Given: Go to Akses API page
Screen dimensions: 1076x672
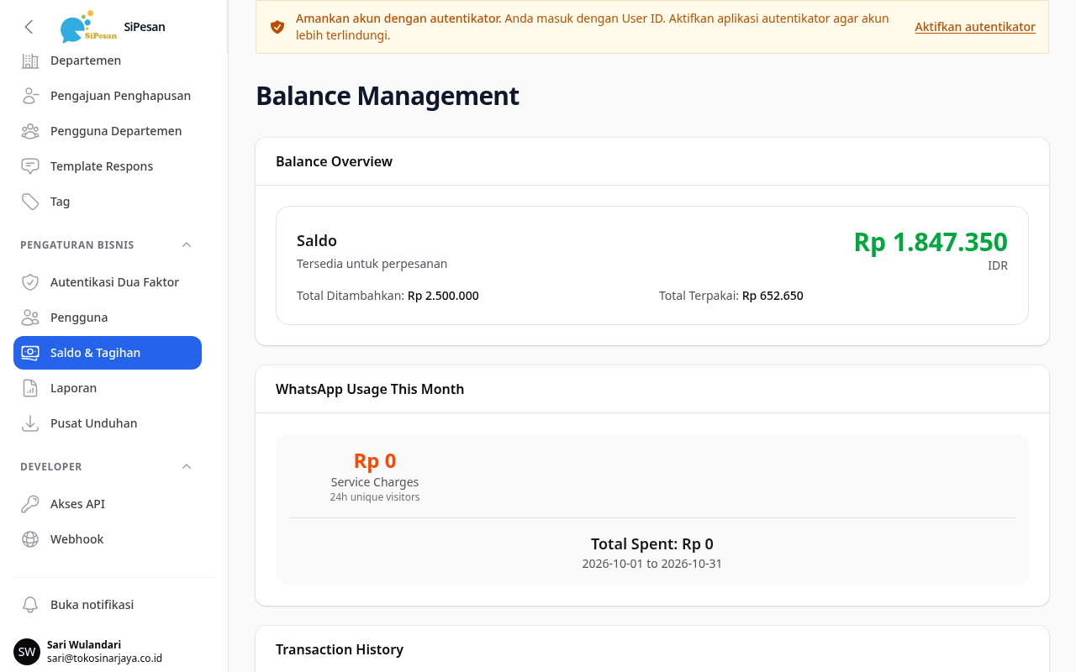Looking at the screenshot, I should click(108, 504).
